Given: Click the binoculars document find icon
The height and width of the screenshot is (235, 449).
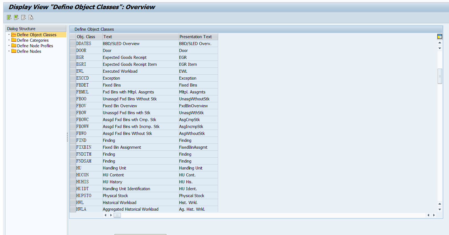Looking at the screenshot, I should coord(31,18).
